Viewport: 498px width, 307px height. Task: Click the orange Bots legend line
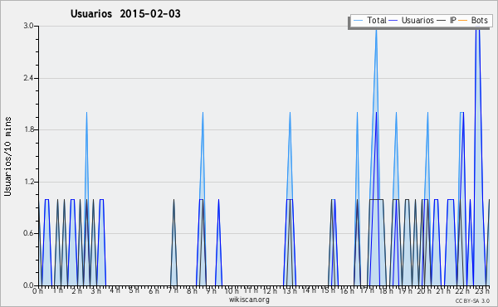463,21
